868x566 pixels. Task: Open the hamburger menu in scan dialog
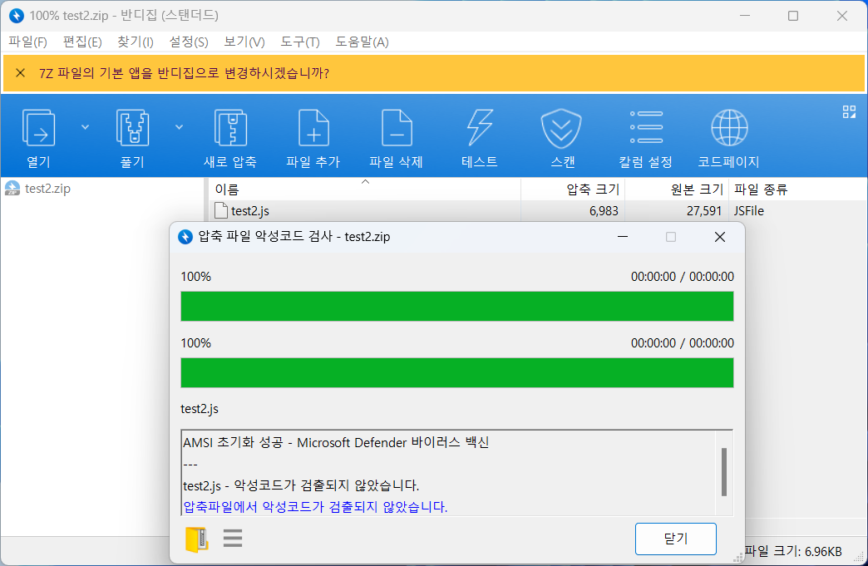pyautogui.click(x=233, y=539)
